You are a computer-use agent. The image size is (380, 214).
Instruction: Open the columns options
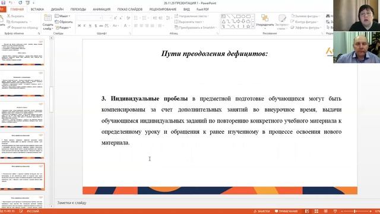point(160,26)
